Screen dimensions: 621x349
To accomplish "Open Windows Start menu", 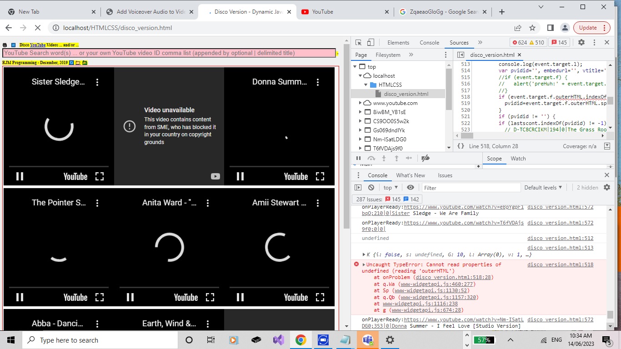I will click(11, 340).
